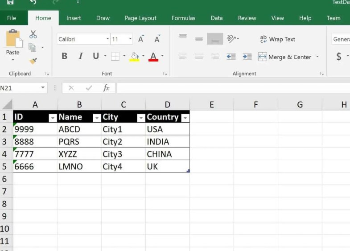
Task: Click the Merge & Center button
Action: point(284,57)
